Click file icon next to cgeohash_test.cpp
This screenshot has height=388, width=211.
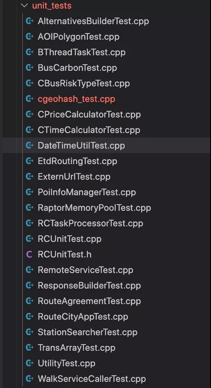(29, 99)
